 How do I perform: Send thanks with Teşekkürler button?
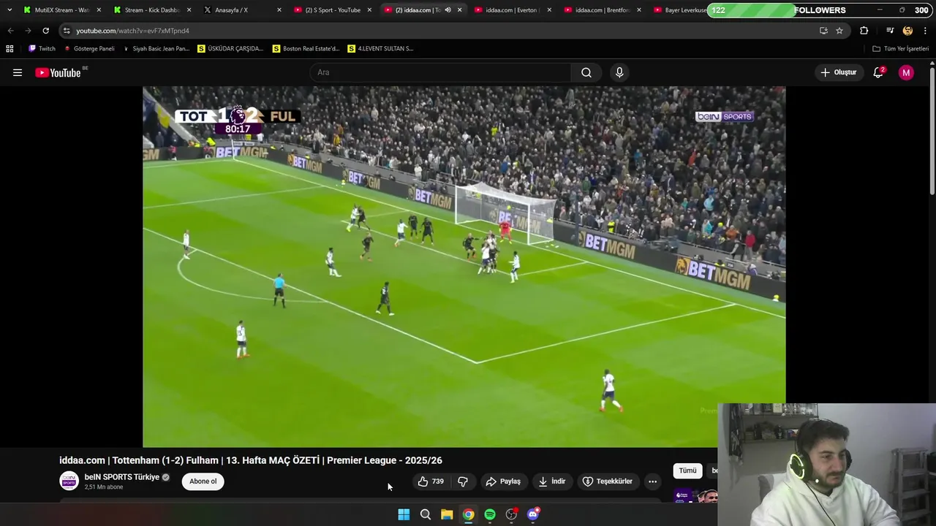point(607,481)
